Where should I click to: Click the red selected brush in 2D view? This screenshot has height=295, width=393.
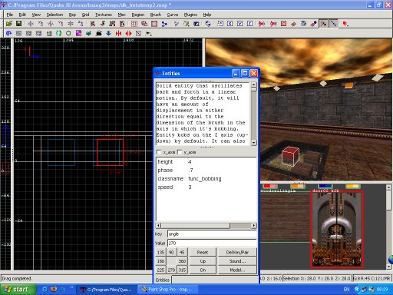click(110, 152)
